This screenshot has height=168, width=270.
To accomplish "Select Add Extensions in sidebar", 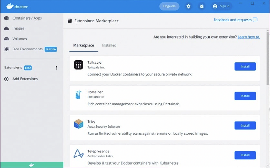I will (25, 79).
